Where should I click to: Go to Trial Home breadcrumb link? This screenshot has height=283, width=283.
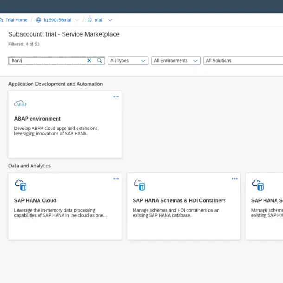coord(16,20)
